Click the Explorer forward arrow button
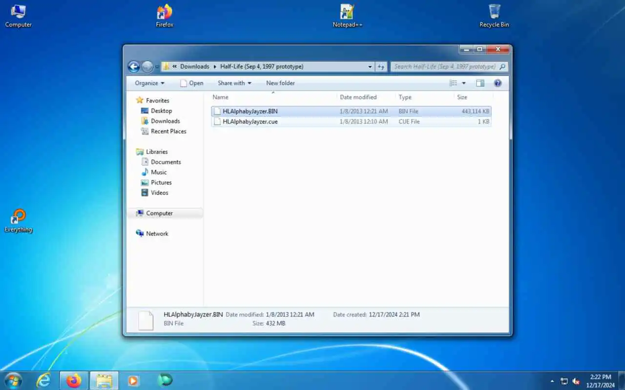This screenshot has height=390, width=625. coord(147,66)
